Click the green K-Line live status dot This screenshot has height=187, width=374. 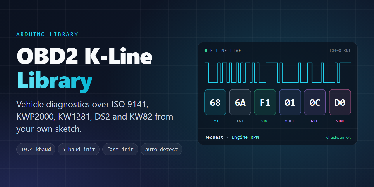coord(206,51)
